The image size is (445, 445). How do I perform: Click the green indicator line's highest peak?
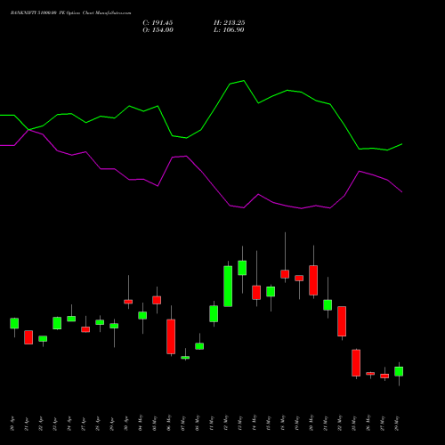(244, 81)
